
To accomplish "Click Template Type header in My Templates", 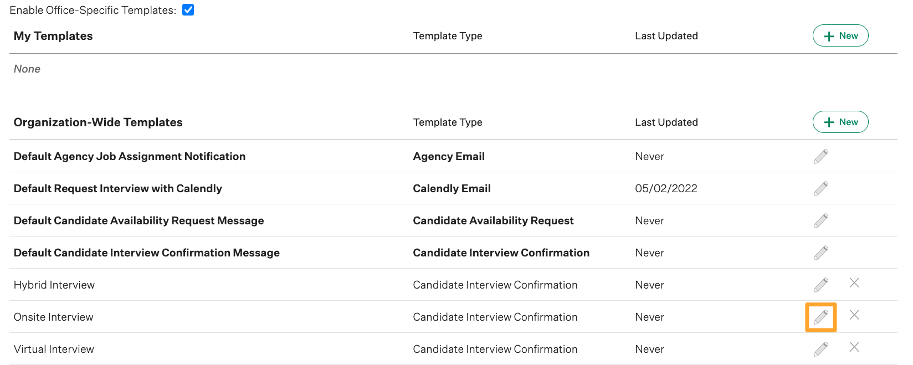I will (448, 36).
